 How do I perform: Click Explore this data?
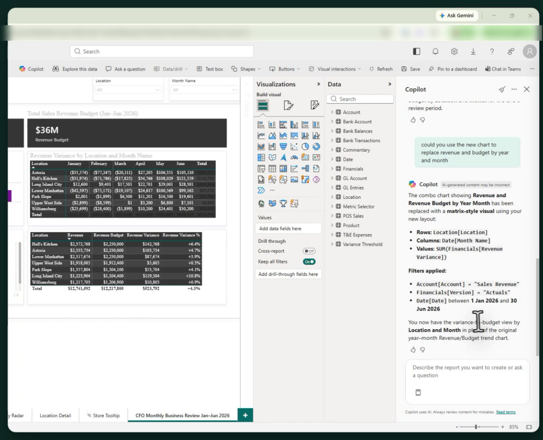pyautogui.click(x=75, y=69)
